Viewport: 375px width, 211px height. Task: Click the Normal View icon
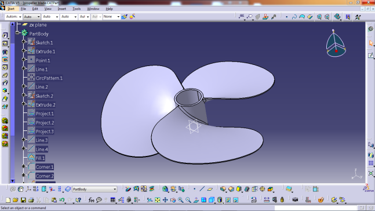point(196,200)
